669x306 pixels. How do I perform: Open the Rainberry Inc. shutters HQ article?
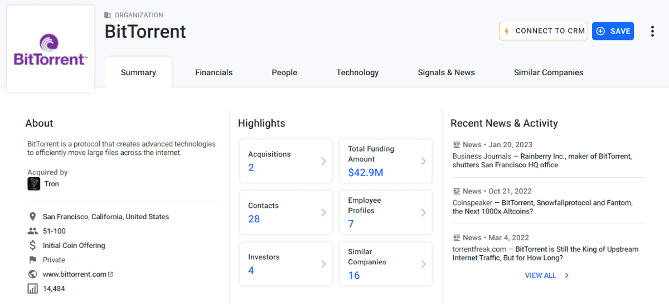click(542, 161)
